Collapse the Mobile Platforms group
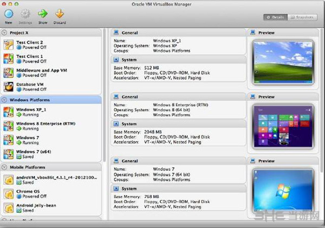The width and height of the screenshot is (325, 228). 5,167
